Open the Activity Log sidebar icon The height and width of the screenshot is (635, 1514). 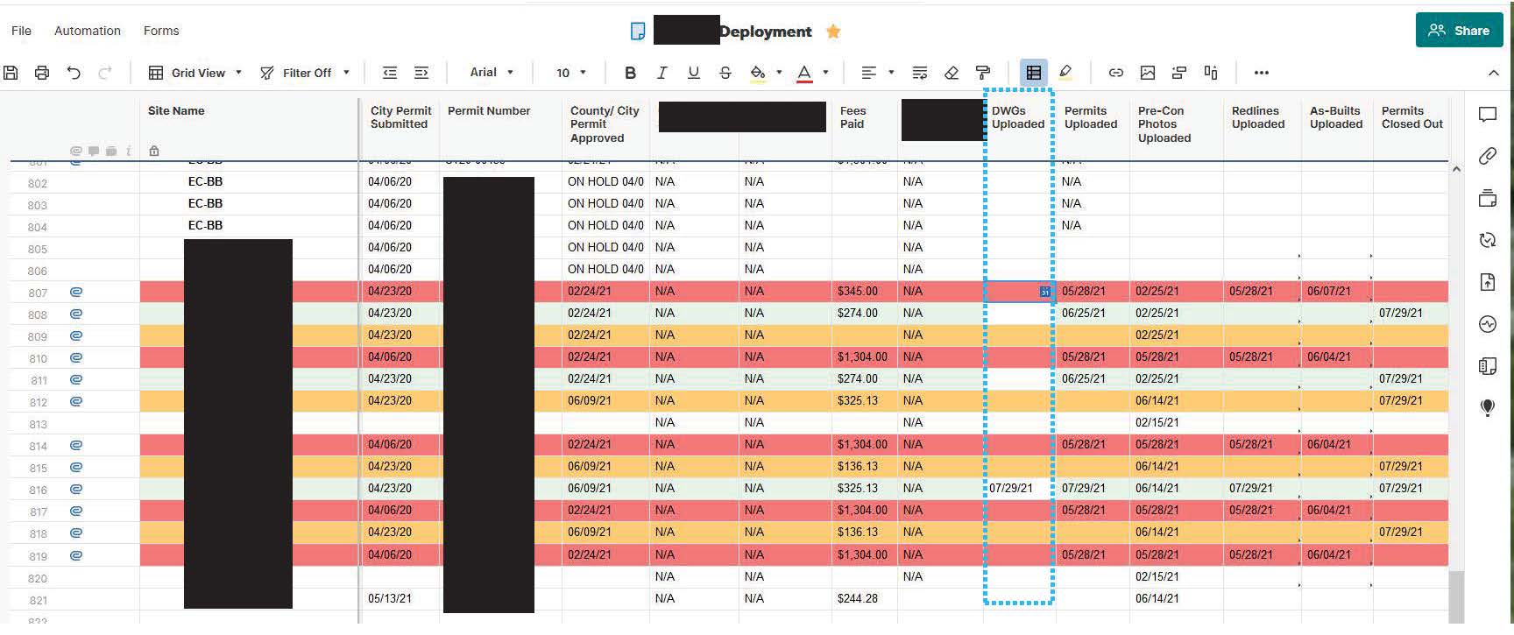click(x=1488, y=324)
